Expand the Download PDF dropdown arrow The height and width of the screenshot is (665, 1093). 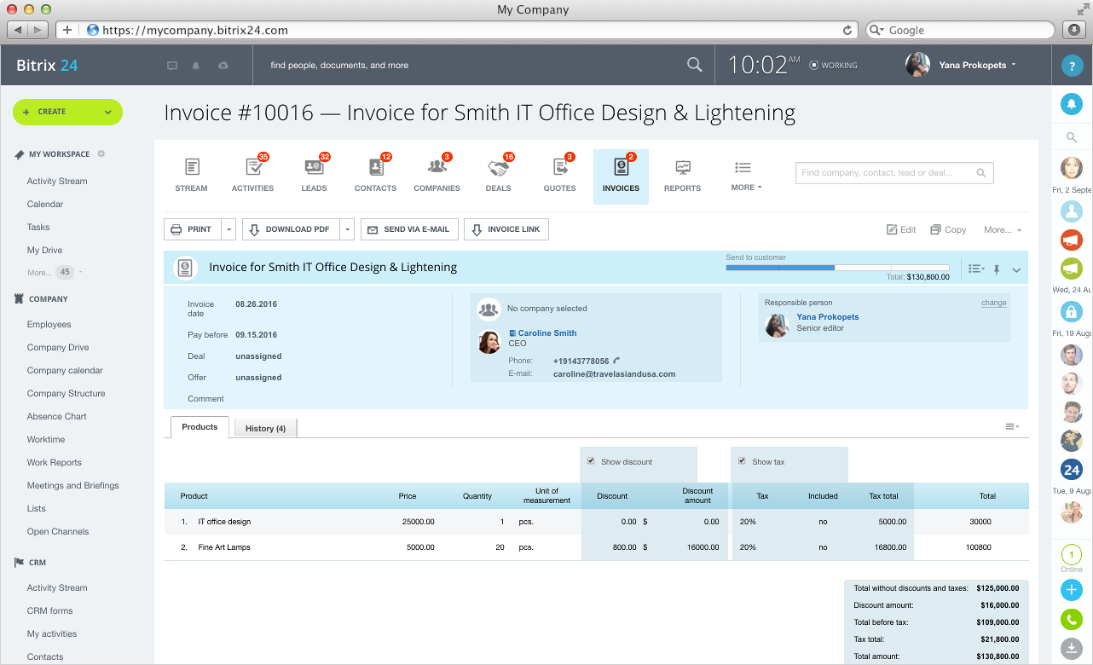[347, 229]
